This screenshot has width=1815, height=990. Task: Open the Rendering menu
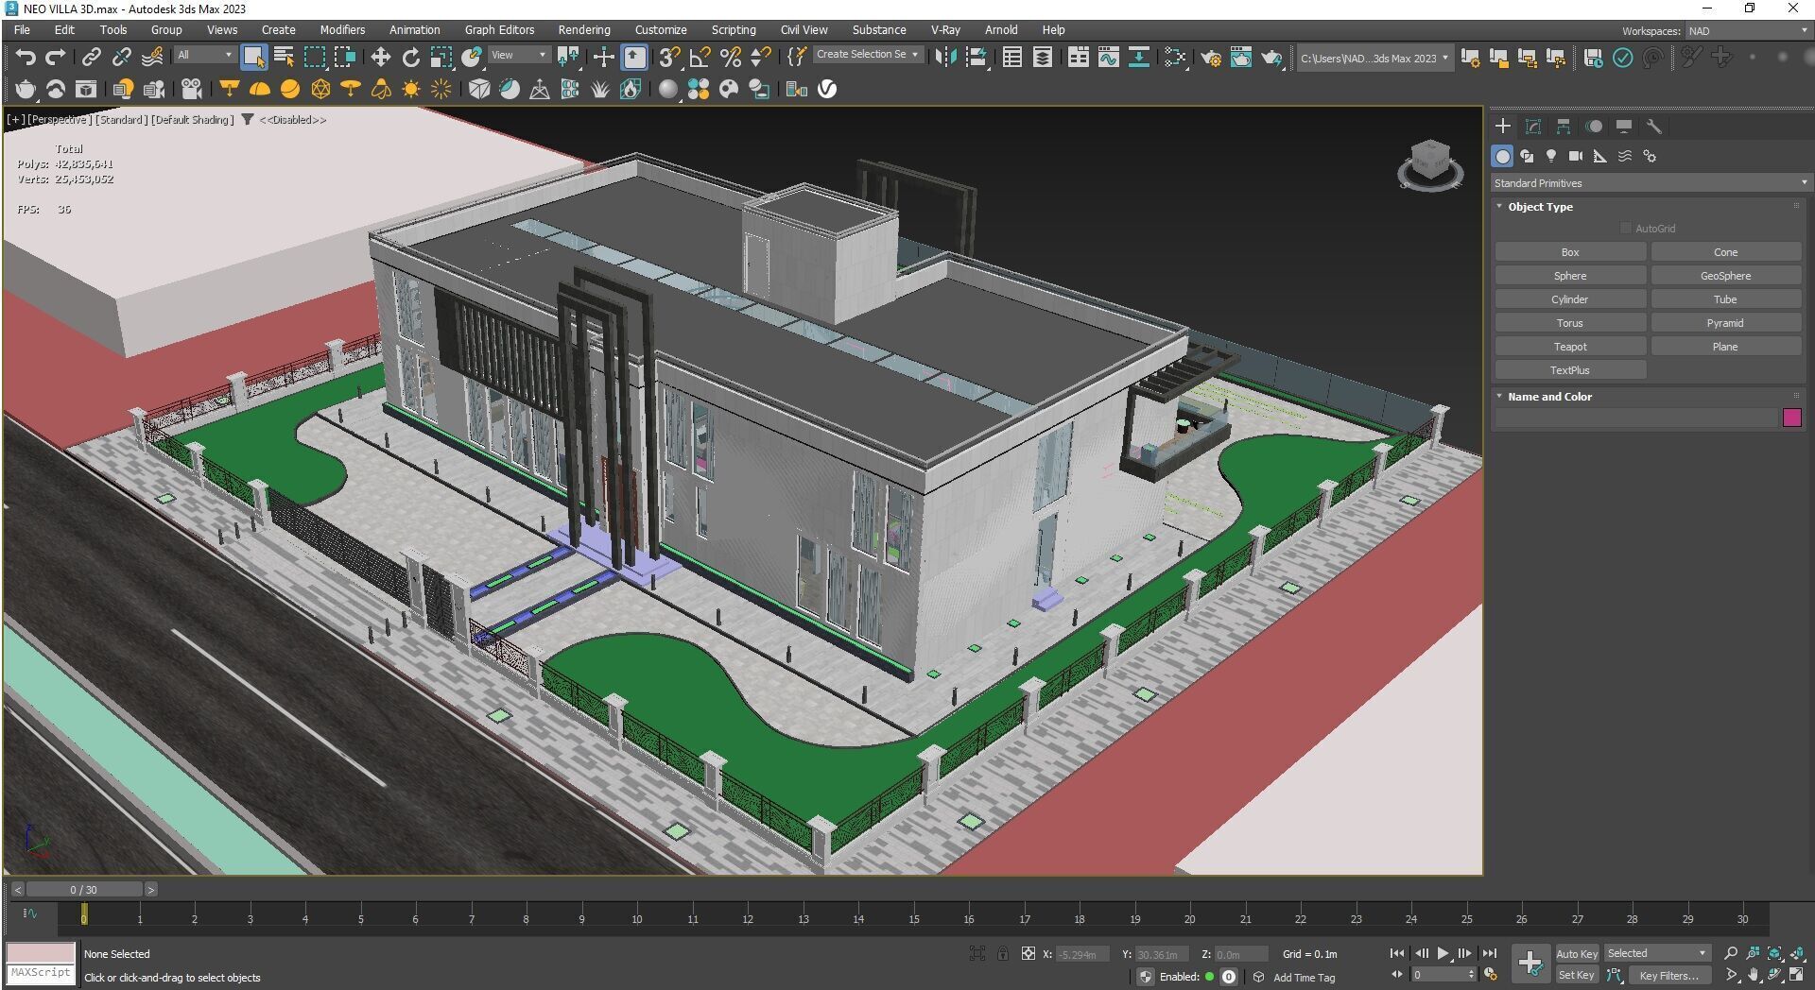(x=584, y=29)
